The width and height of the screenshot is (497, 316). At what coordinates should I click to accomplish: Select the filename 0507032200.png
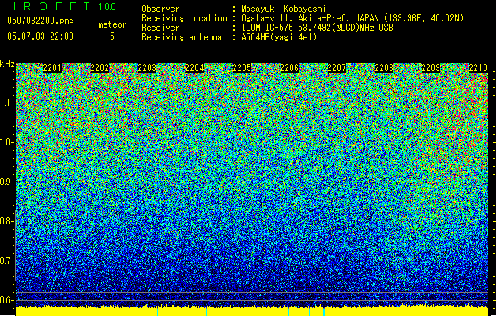(x=40, y=21)
